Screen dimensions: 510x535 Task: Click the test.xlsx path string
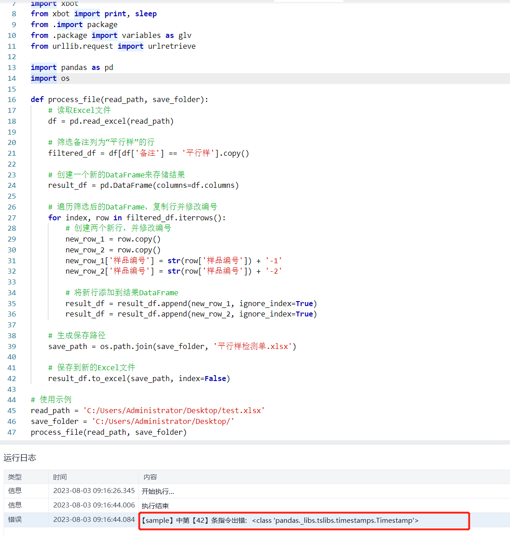click(x=174, y=411)
